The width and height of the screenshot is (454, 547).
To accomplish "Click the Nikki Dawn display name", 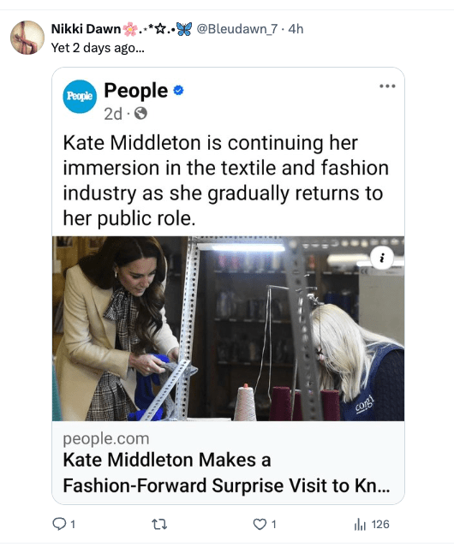I will click(86, 29).
